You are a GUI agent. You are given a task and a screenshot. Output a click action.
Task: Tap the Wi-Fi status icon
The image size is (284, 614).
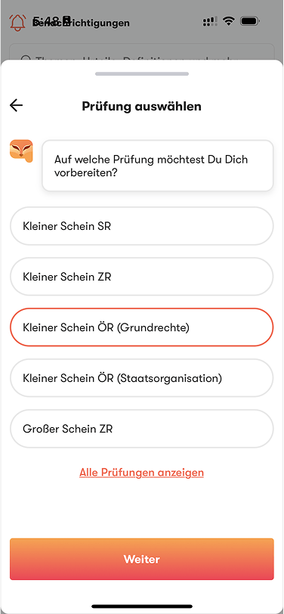[x=228, y=21]
